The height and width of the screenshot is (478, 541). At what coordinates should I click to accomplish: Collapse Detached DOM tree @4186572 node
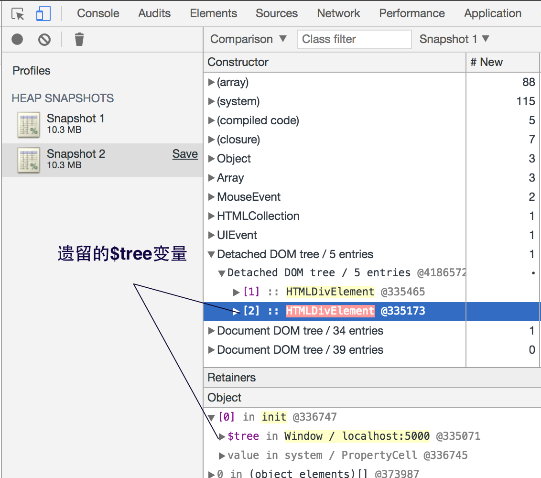click(x=222, y=274)
